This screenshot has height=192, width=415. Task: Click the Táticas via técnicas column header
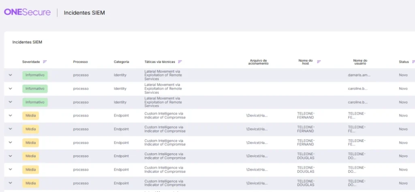(160, 62)
